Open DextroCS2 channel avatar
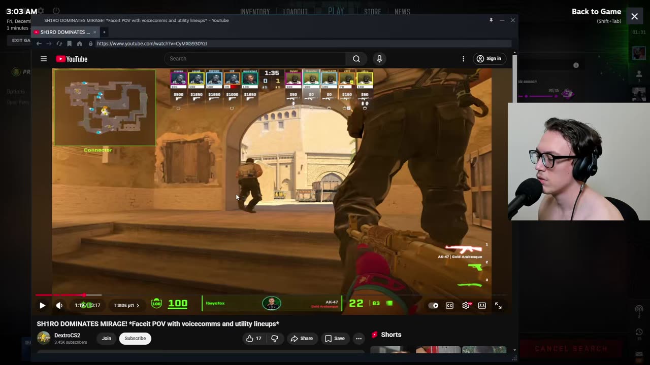The height and width of the screenshot is (365, 650). coord(44,338)
